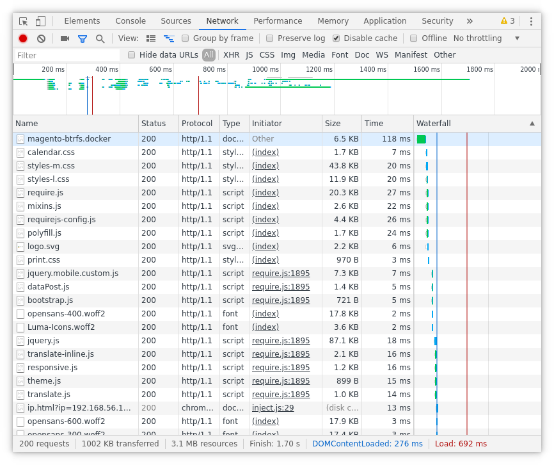Open the Performance panel

click(278, 20)
